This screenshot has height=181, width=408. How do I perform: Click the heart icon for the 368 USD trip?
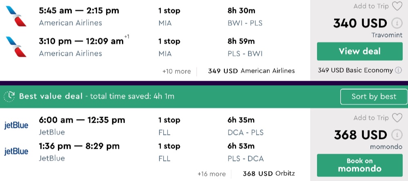click(397, 118)
